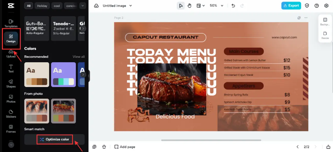Choose the Guti-Bo font pairing card
Screen dimensions: 333x152
coord(37,28)
